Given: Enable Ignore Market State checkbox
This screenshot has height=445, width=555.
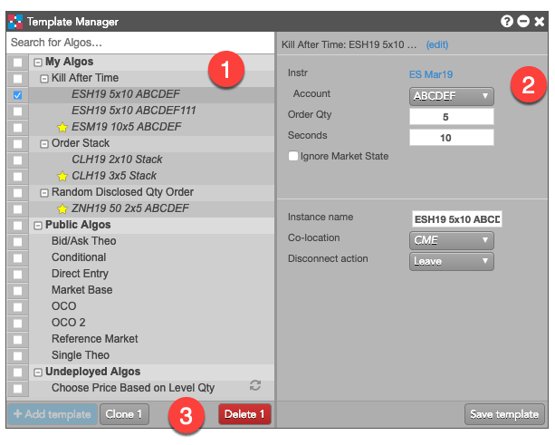Looking at the screenshot, I should tap(293, 156).
